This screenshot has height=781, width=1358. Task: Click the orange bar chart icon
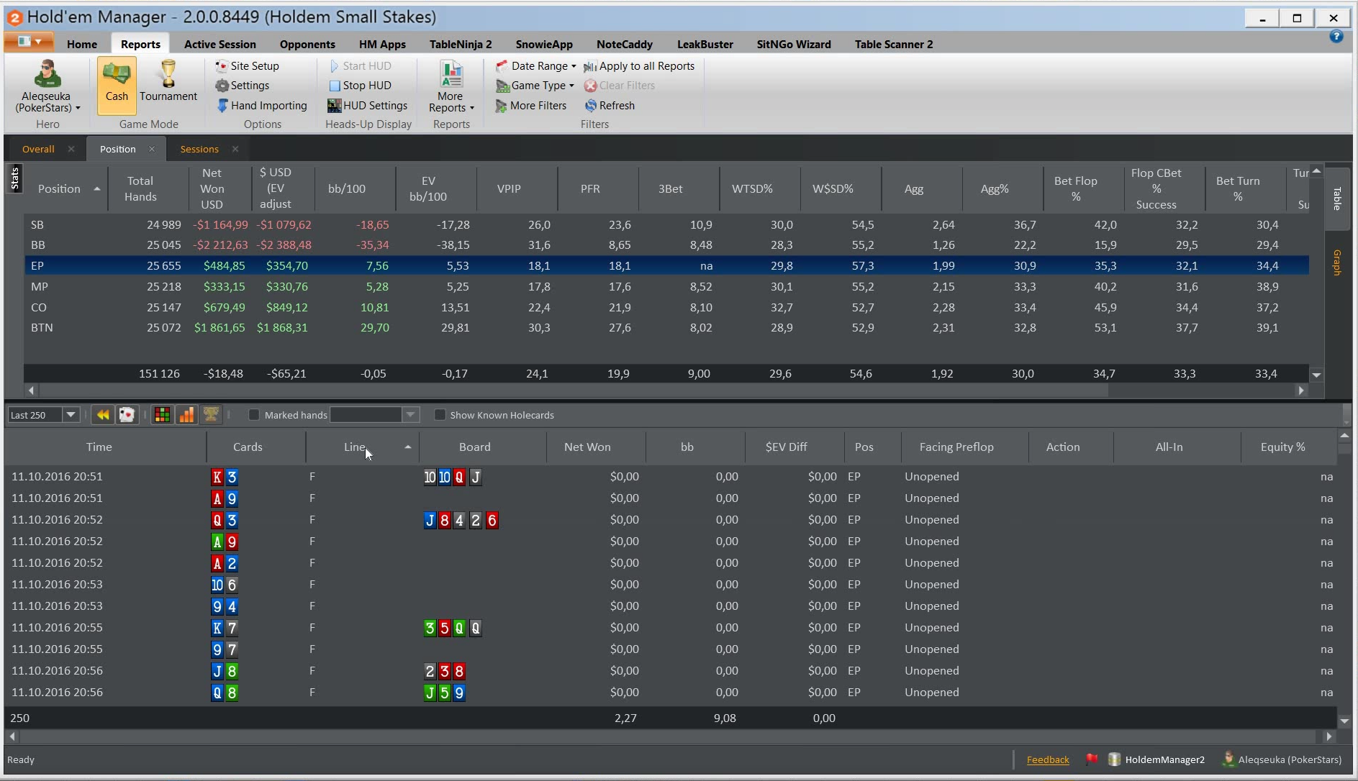coord(186,415)
